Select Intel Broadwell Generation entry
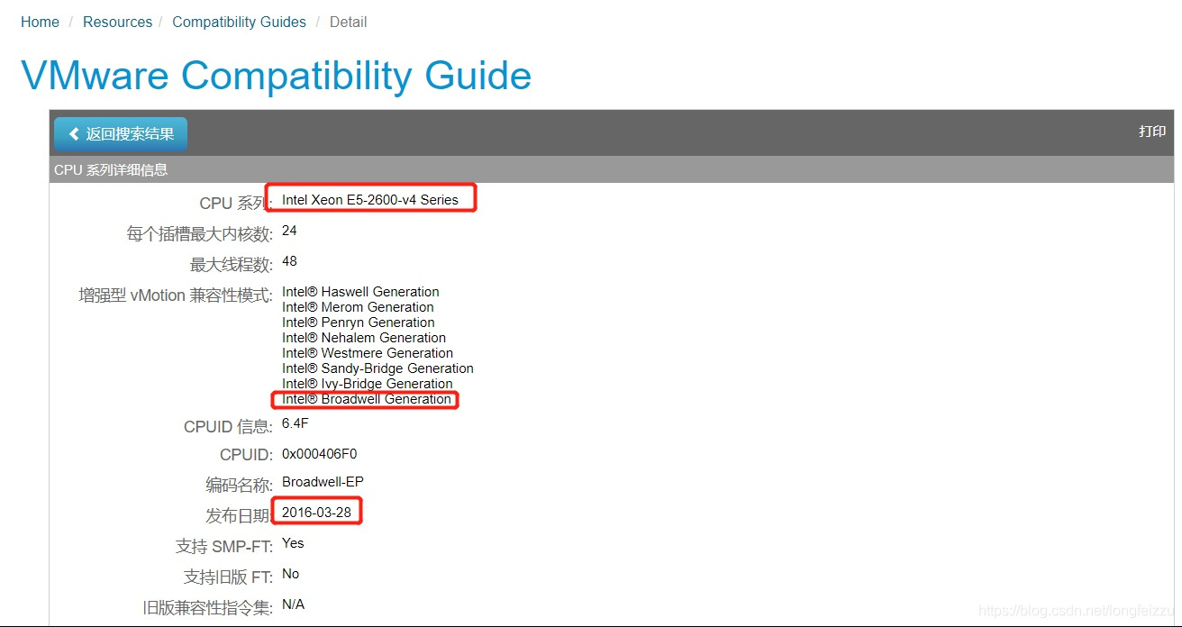Viewport: 1182px width, 627px height. pyautogui.click(x=367, y=399)
